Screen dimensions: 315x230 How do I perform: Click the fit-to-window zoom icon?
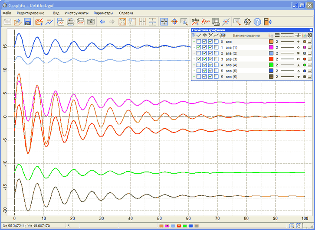tap(122, 22)
